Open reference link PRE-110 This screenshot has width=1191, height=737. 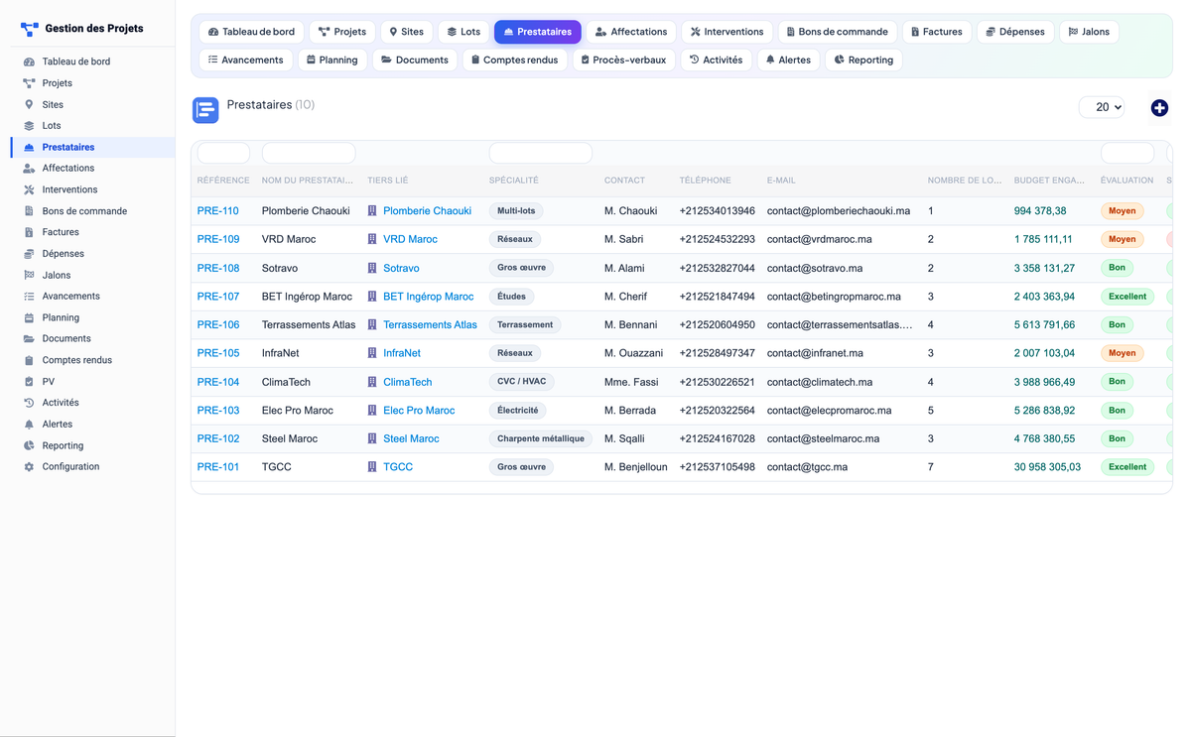[x=218, y=211]
